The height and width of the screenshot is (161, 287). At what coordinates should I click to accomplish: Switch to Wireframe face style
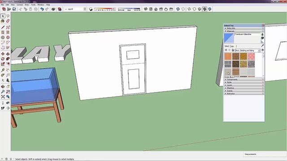pyautogui.click(x=189, y=9)
